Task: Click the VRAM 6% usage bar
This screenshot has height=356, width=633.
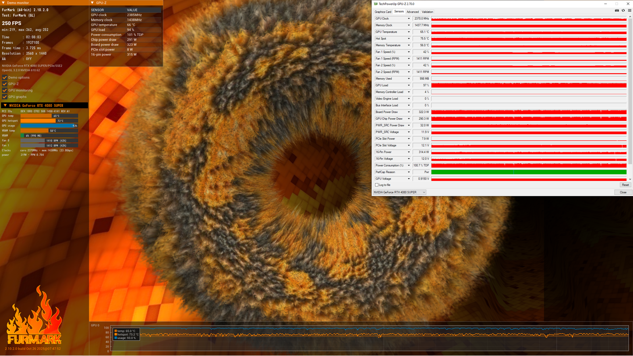Action: point(49,136)
